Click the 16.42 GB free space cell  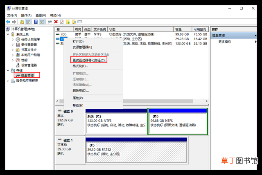click(200, 39)
